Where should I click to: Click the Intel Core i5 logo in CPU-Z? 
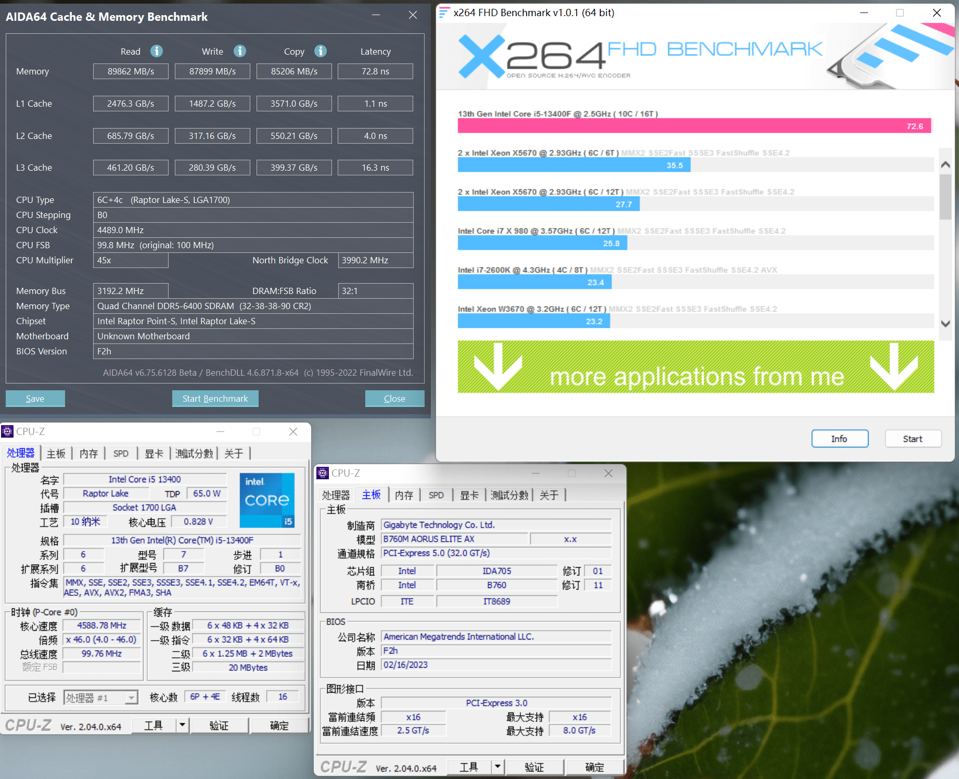coord(267,500)
